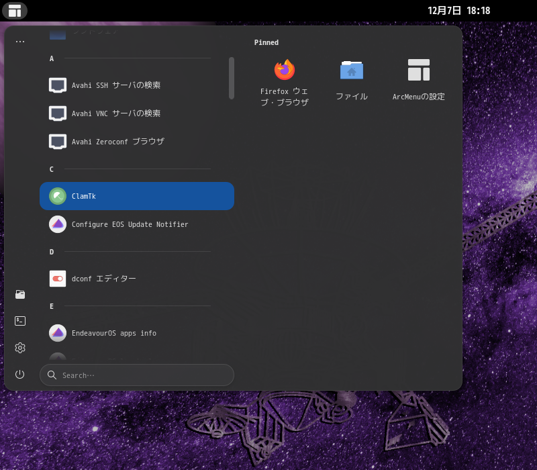
Task: Launch Avahi SSH サーバの検索
Action: pyautogui.click(x=137, y=85)
